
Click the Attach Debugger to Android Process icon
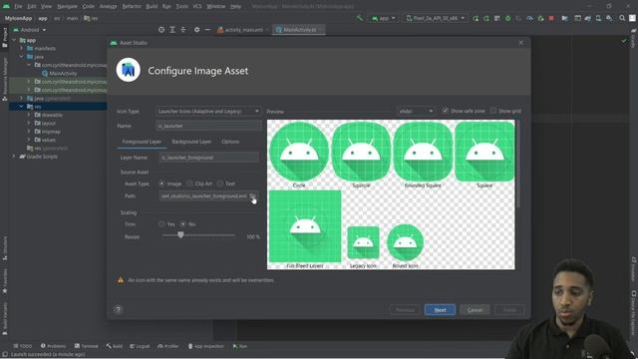(540, 18)
